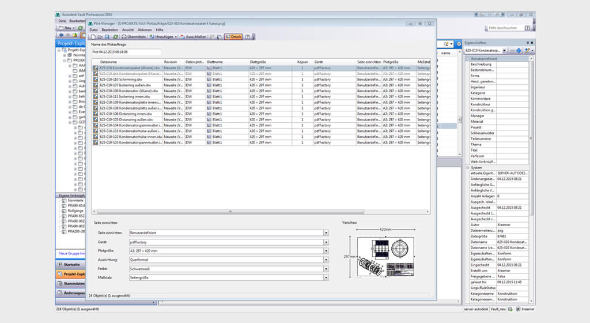Click the new plot job icon

(92, 36)
